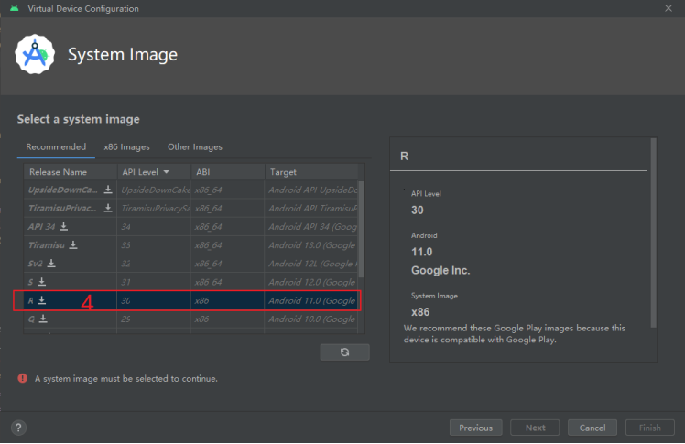
Task: Refresh the system image list
Action: click(x=344, y=352)
